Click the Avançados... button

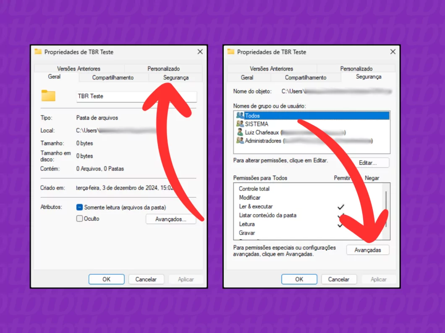[x=171, y=219]
